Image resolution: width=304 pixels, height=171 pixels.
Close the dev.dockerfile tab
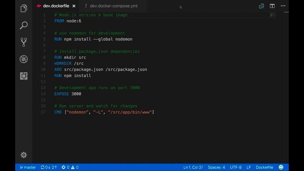(74, 6)
